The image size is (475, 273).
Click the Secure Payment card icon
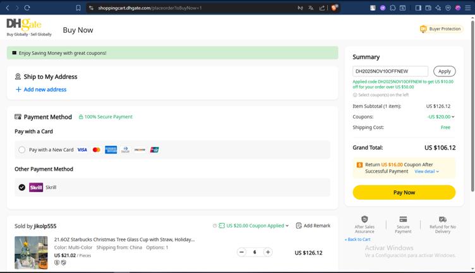pos(403,219)
